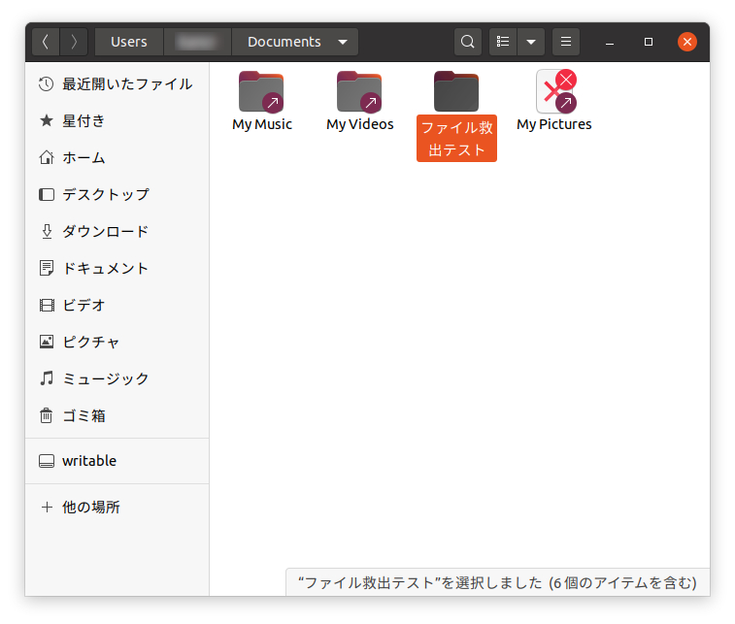Select the My Music folder icon
Image resolution: width=735 pixels, height=624 pixels.
261,92
